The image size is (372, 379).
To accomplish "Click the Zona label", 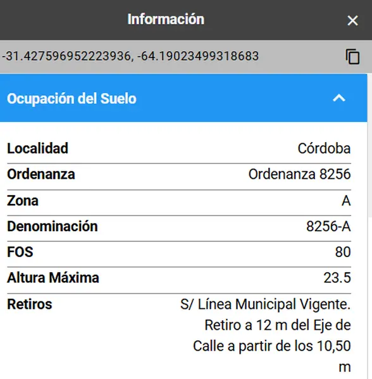I will (x=23, y=201).
